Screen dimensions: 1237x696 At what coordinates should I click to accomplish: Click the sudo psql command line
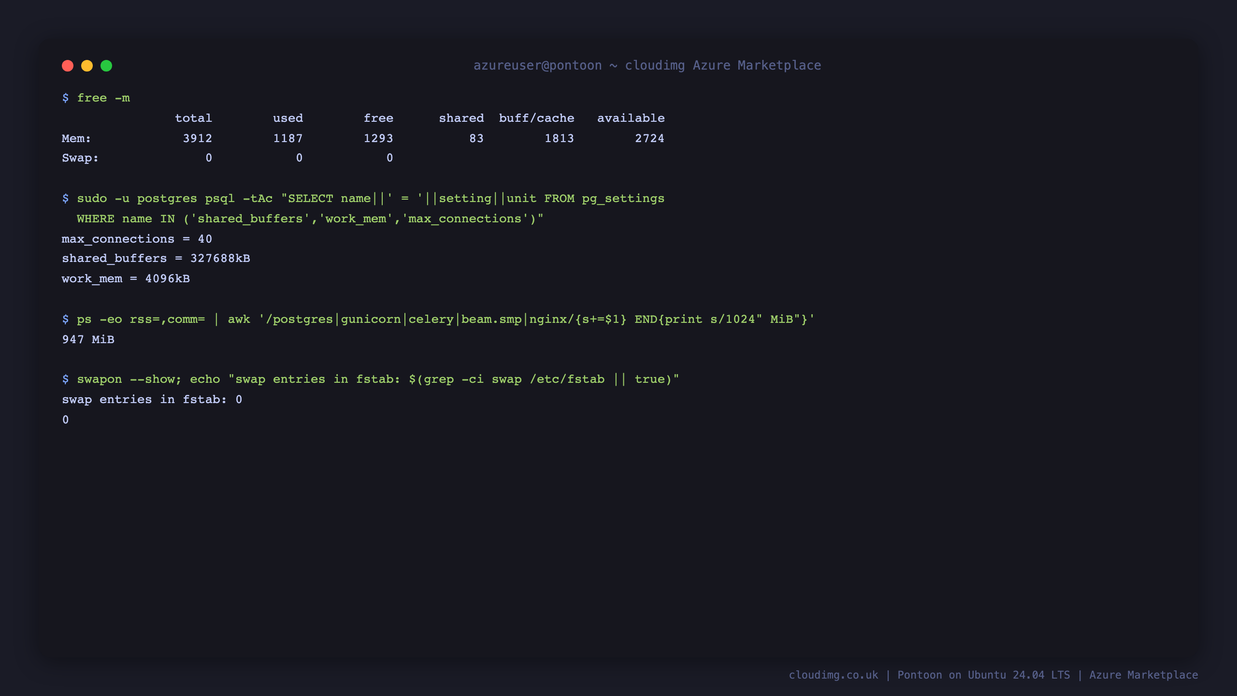pos(363,199)
